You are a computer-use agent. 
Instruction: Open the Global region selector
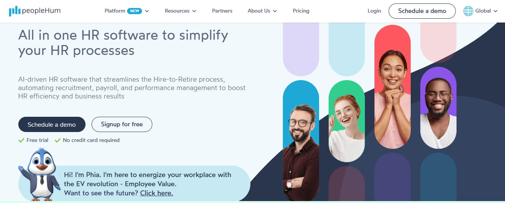[481, 11]
